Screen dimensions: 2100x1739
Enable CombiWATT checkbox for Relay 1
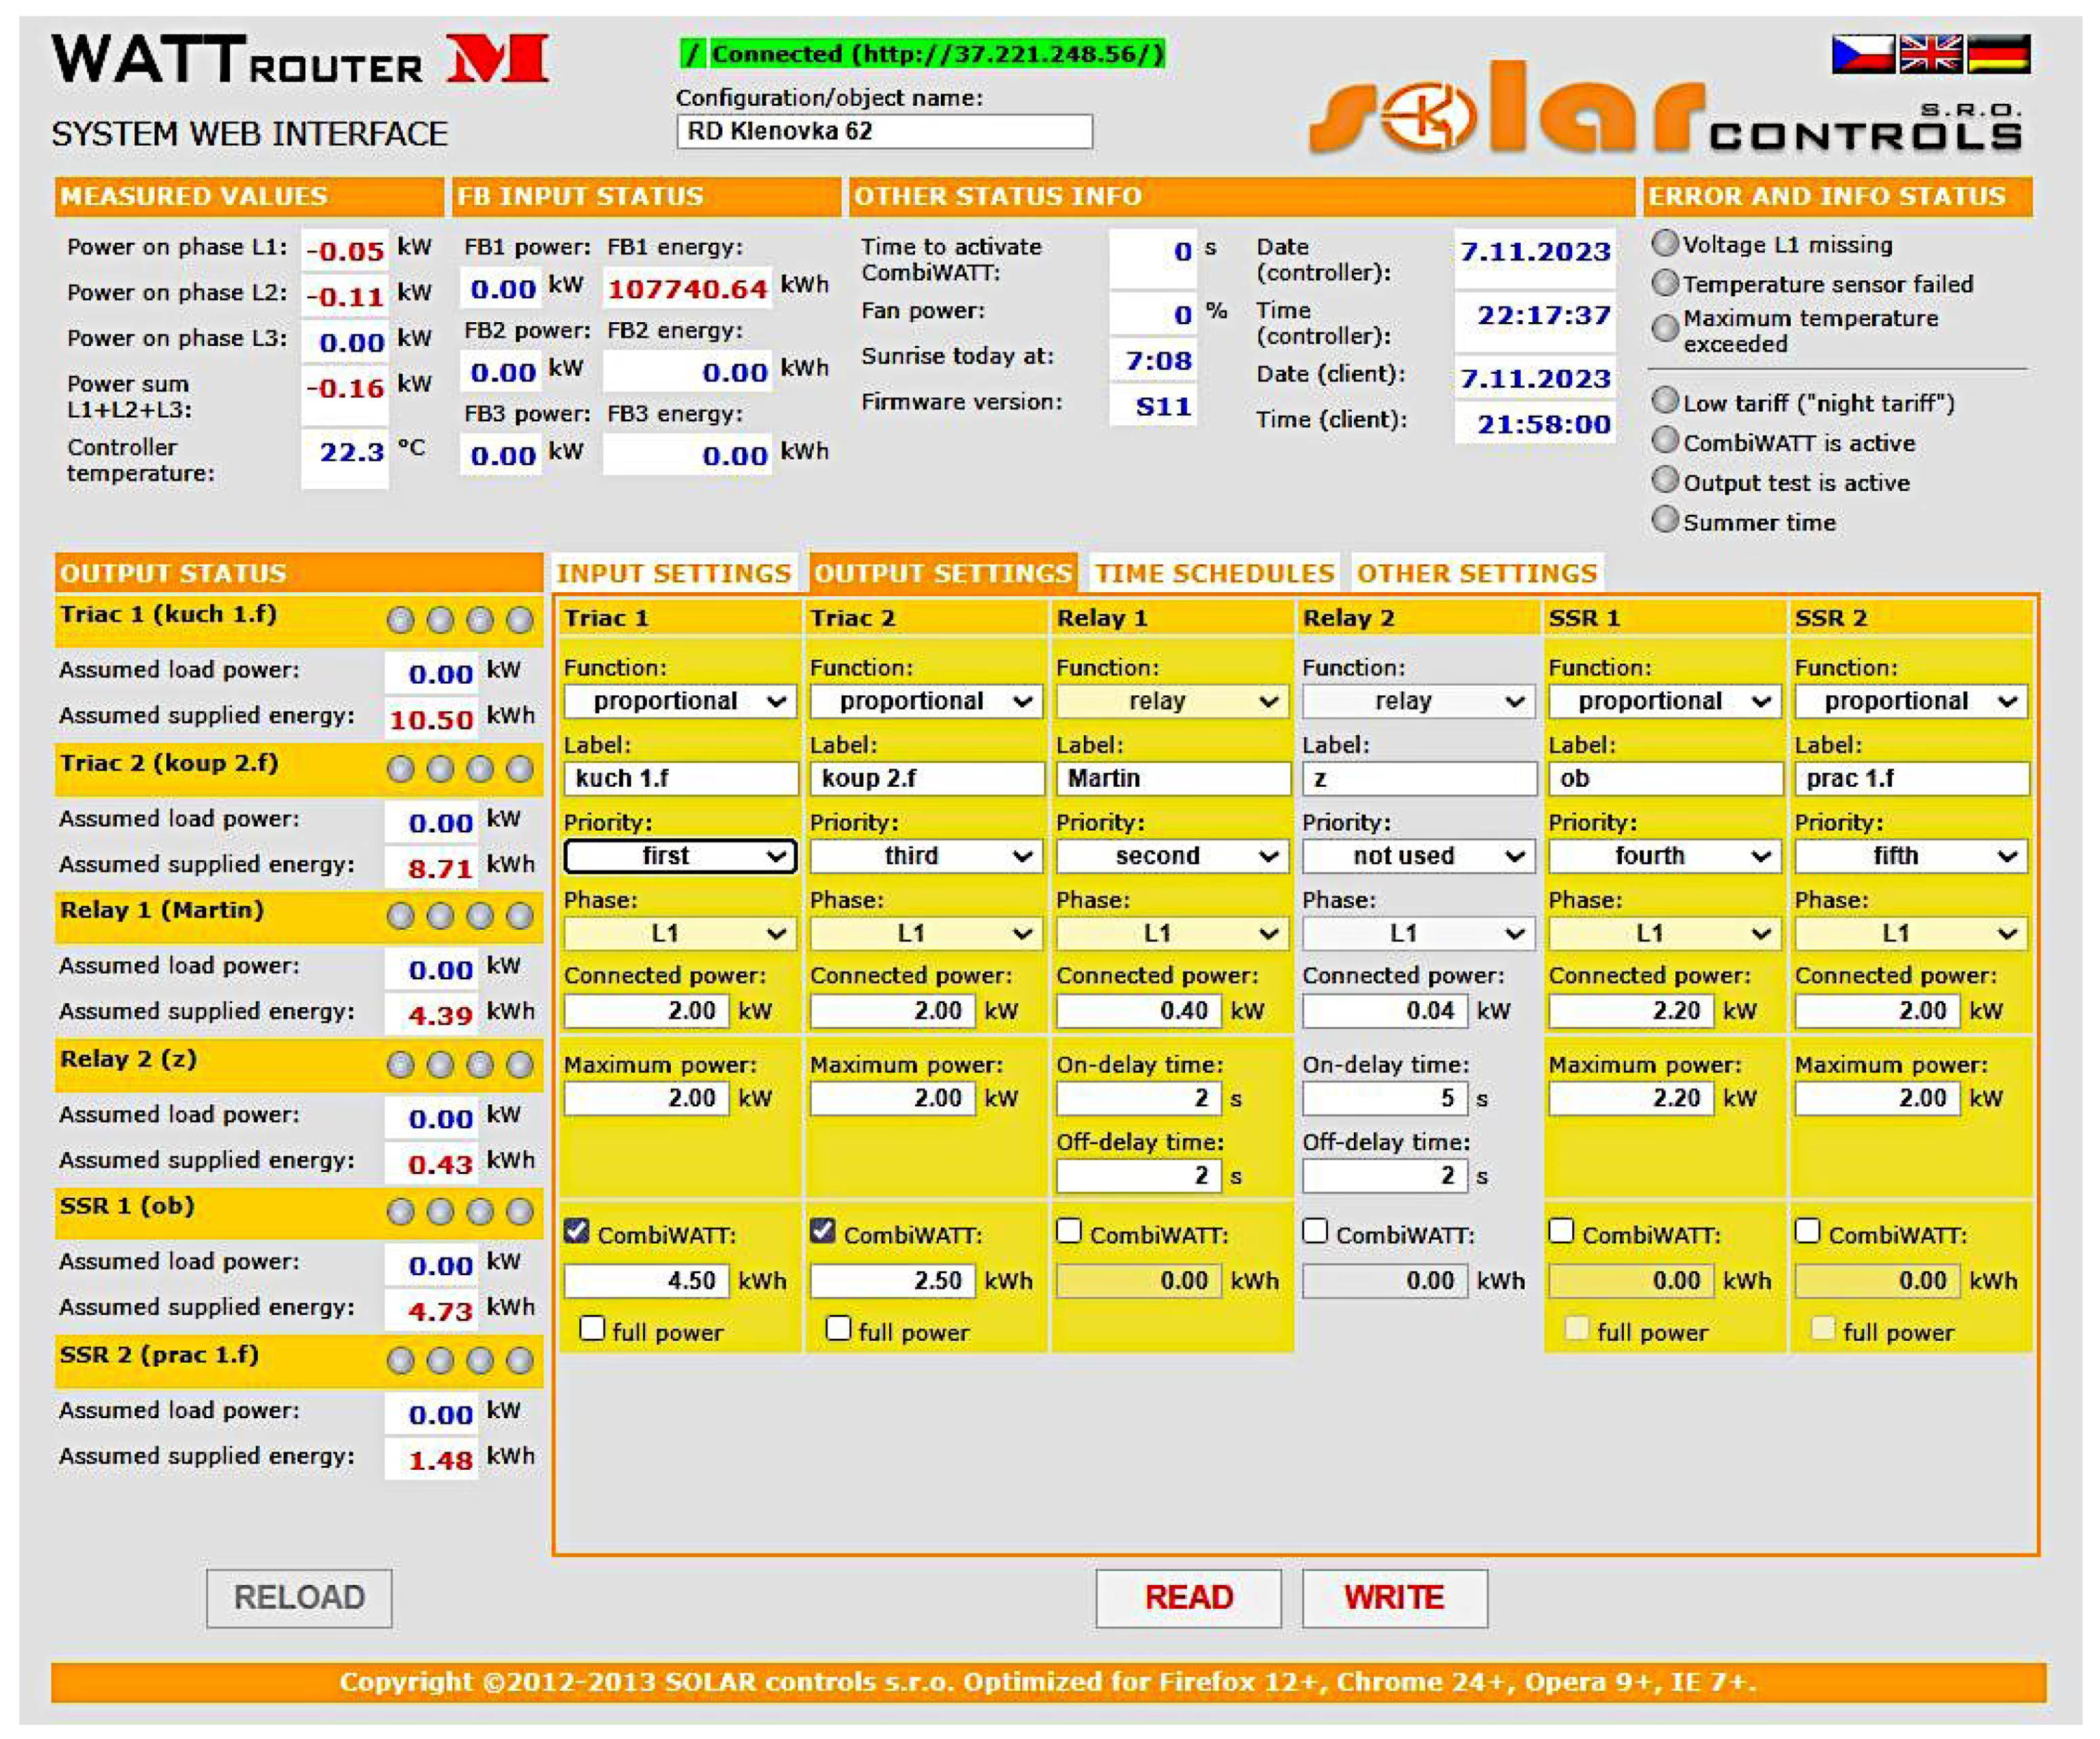1069,1231
